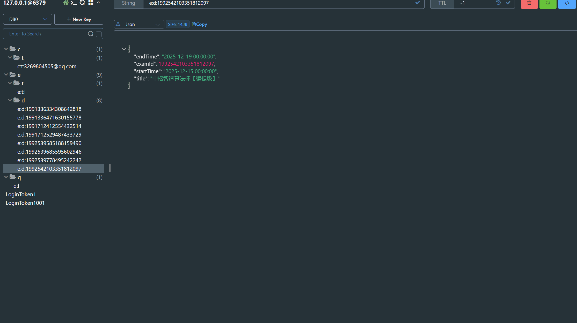This screenshot has height=323, width=577.
Task: Open the Json format dropdown
Action: [139, 24]
